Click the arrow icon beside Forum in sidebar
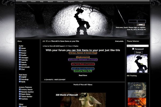Screen dimensions: 161x107 [x=20, y=51]
